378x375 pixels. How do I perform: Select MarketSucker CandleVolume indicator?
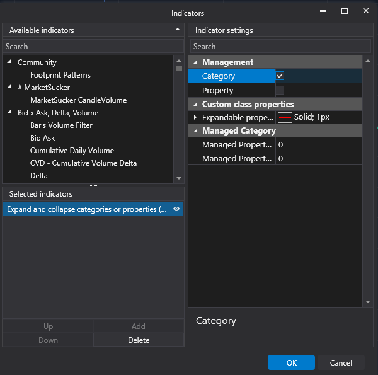(78, 100)
